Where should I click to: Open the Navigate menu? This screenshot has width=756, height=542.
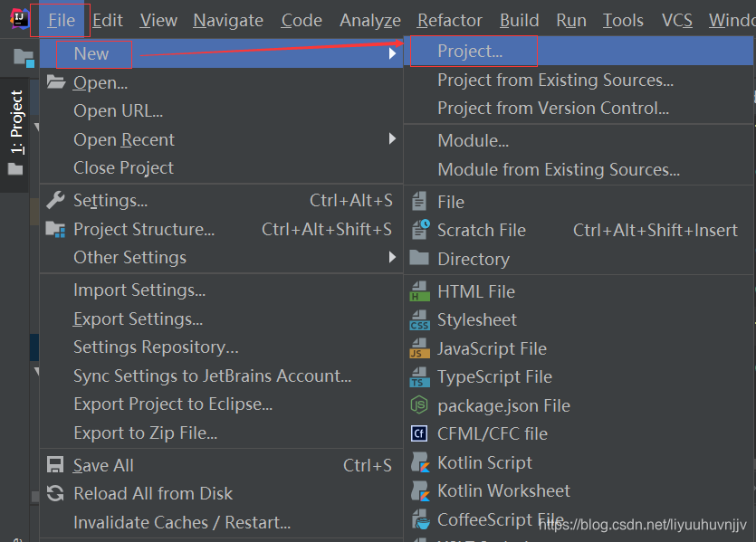(x=228, y=20)
